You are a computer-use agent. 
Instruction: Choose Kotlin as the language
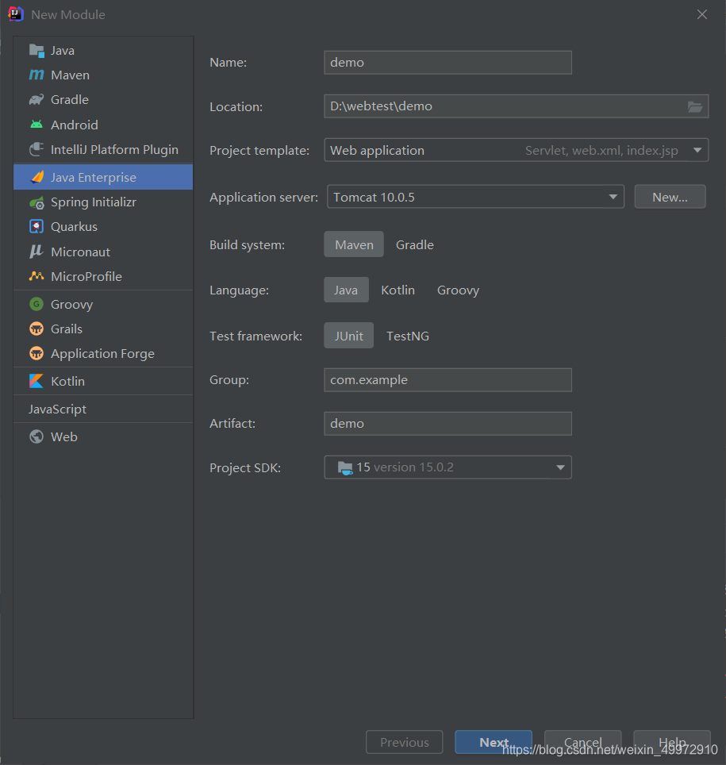[398, 290]
